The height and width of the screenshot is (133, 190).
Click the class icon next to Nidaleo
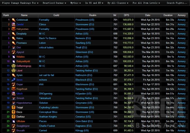pos(13,57)
